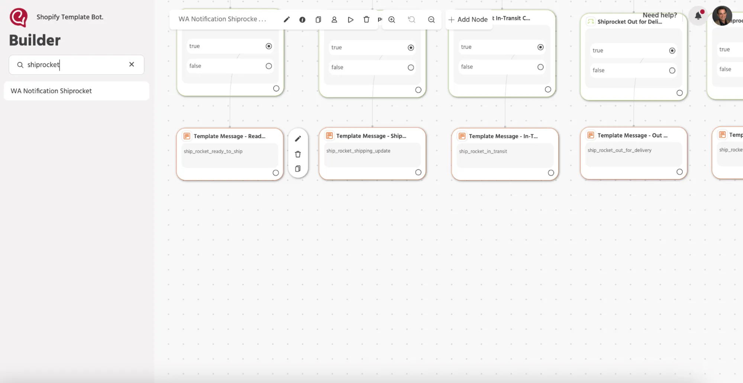Clear the shiprocket search with the X
The width and height of the screenshot is (743, 383).
pos(132,64)
